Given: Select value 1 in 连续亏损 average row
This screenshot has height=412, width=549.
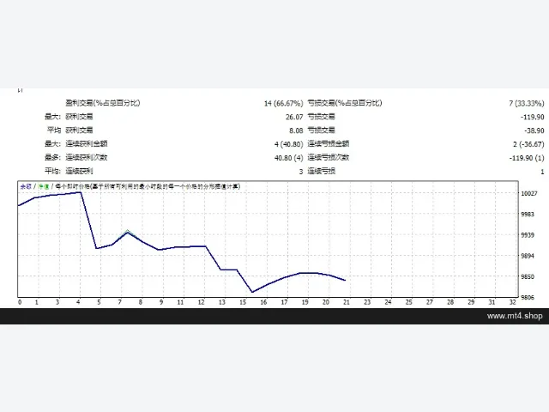Looking at the screenshot, I should tap(542, 172).
